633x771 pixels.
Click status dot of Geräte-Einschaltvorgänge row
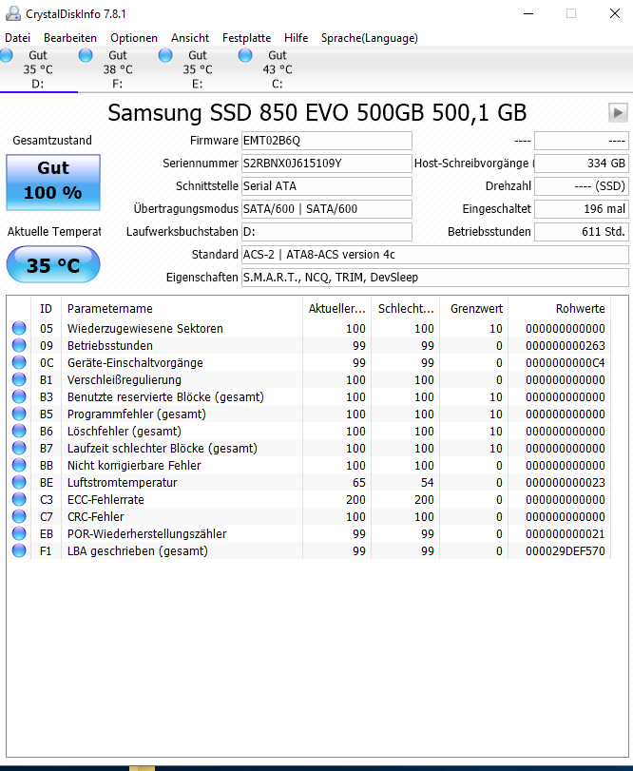click(19, 362)
